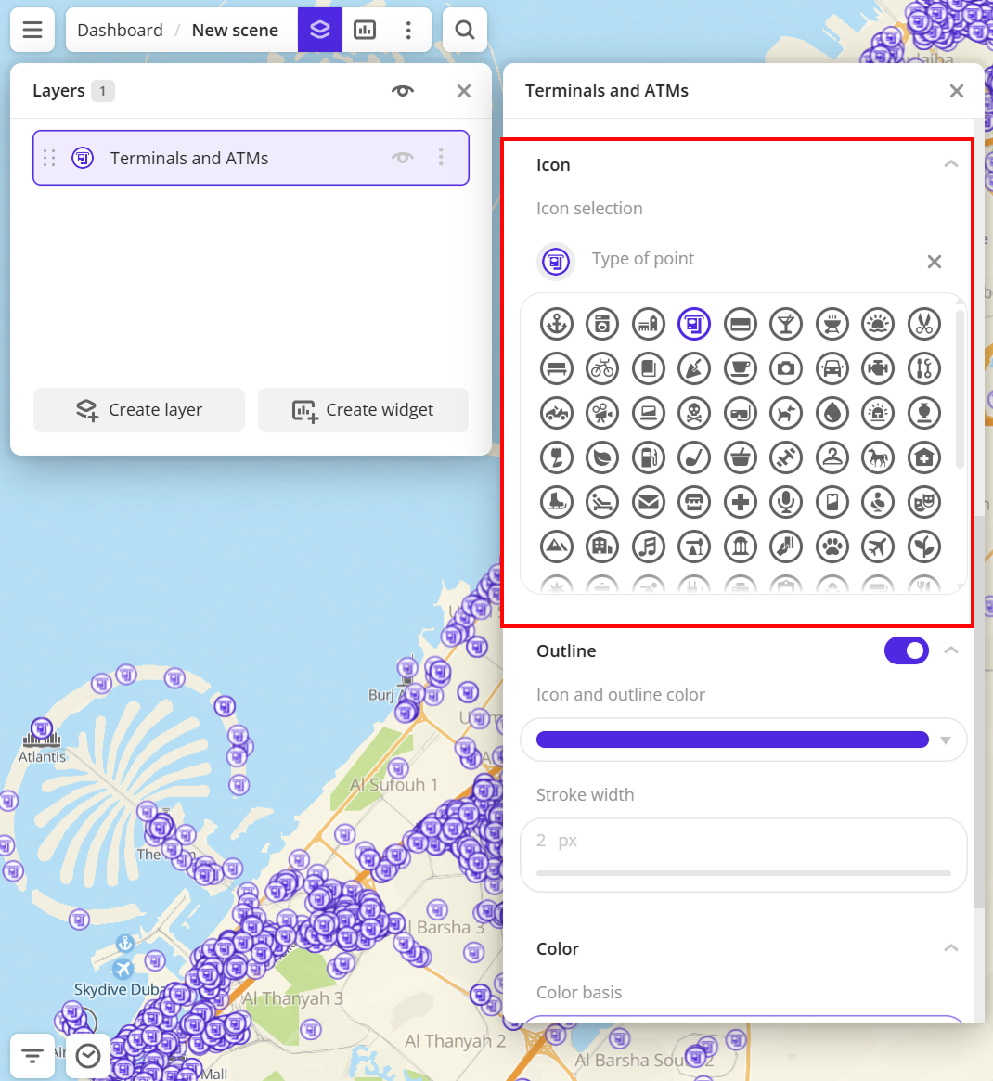This screenshot has height=1081, width=993.
Task: Collapse the Icon section
Action: (x=950, y=164)
